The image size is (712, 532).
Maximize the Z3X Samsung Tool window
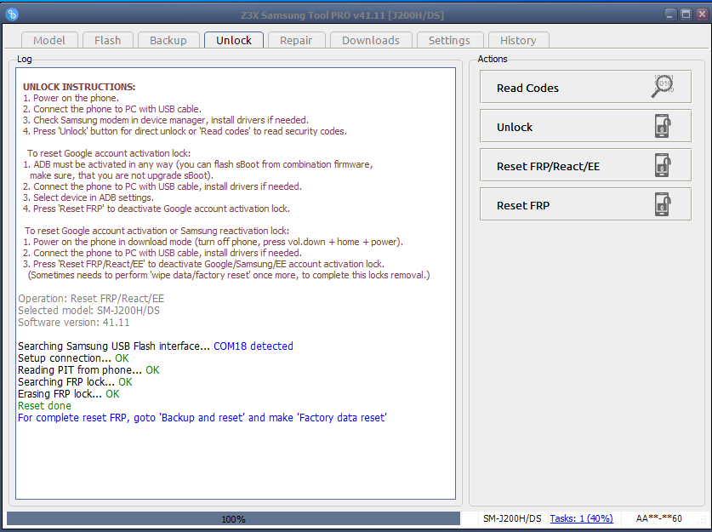point(686,14)
